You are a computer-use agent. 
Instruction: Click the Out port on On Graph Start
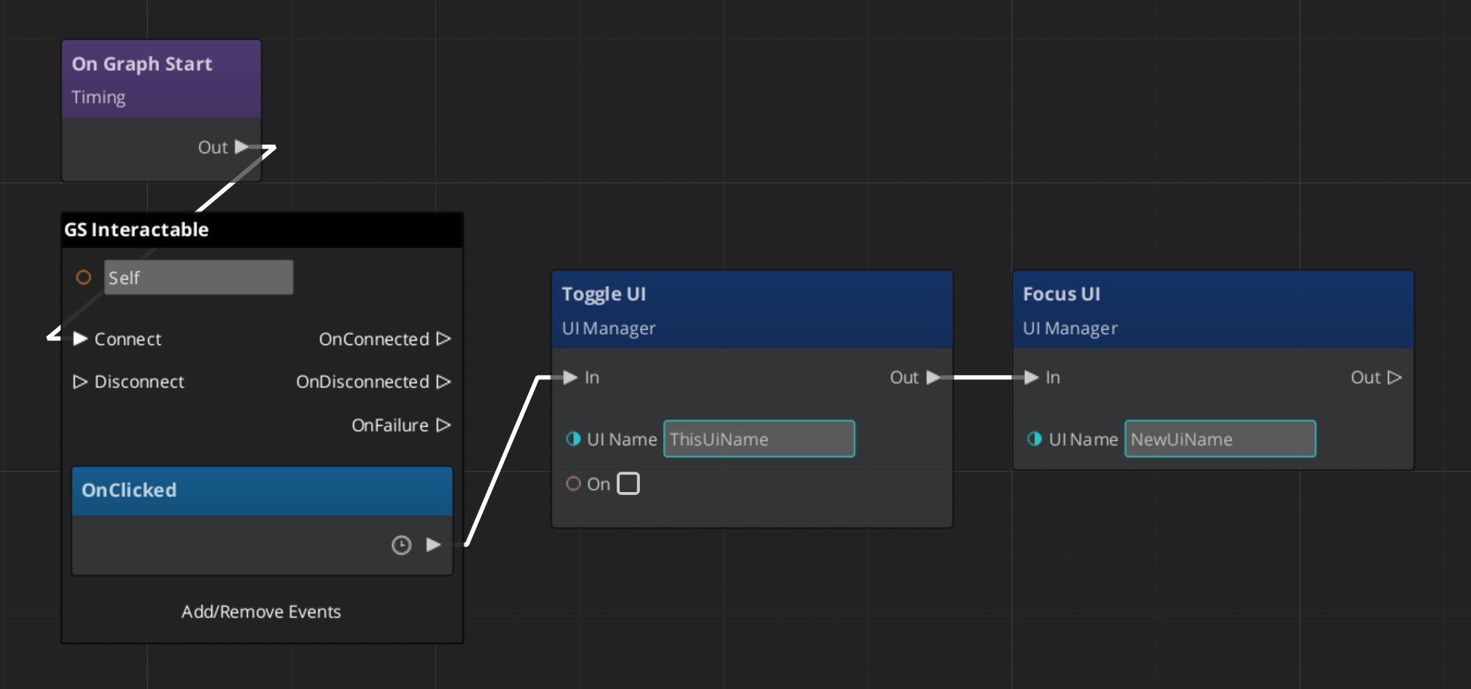click(241, 147)
